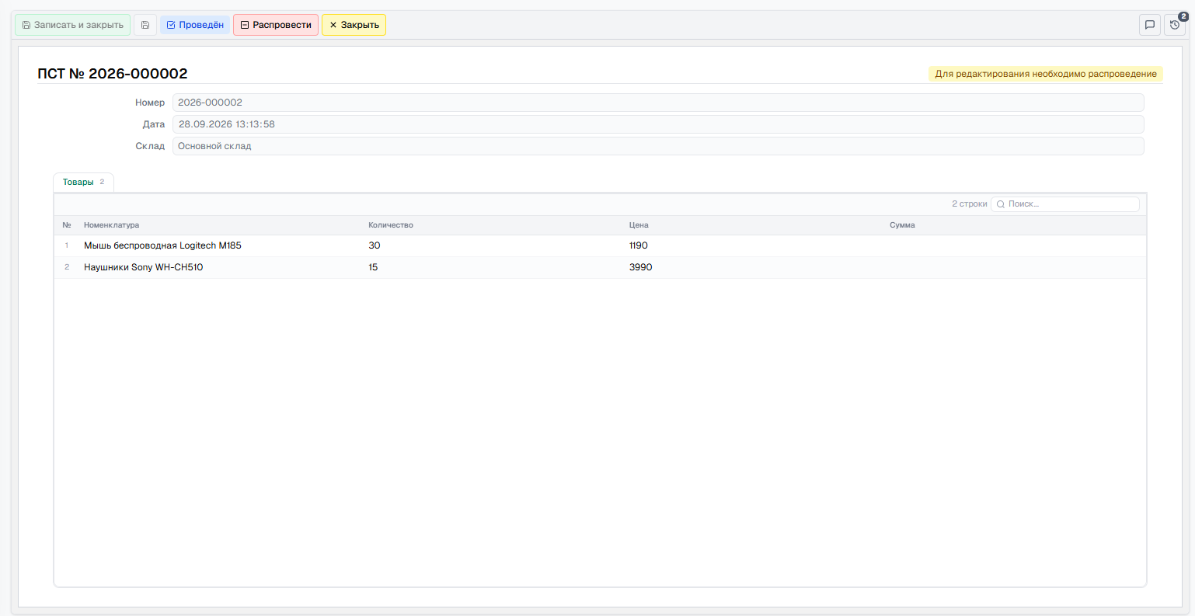Click the Закрыть button
The image size is (1195, 616).
pyautogui.click(x=354, y=25)
